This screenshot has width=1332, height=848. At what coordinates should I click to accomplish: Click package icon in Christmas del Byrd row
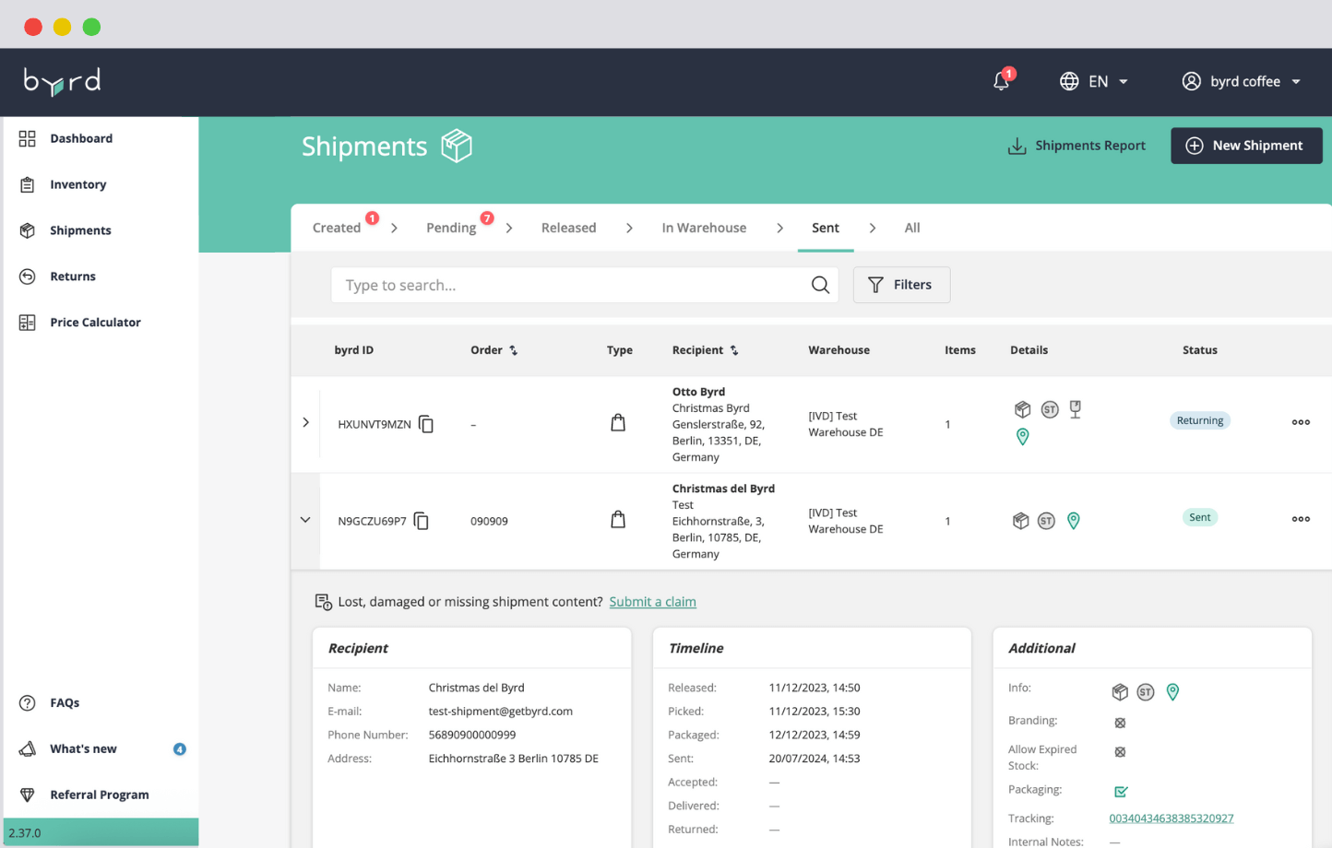[x=1020, y=521]
